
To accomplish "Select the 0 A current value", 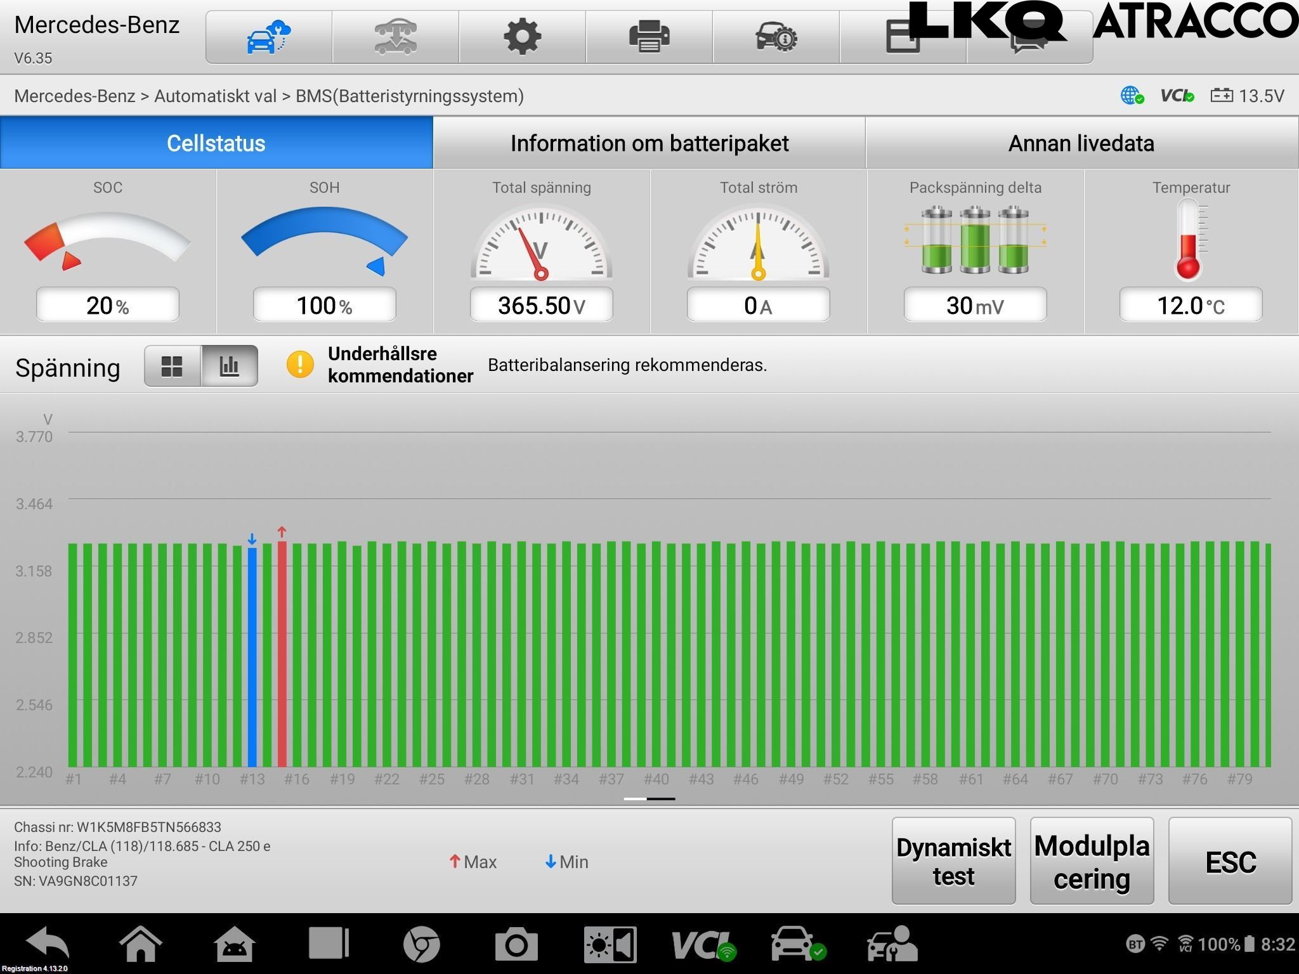I will click(758, 305).
